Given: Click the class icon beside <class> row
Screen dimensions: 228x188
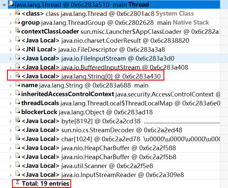Looking at the screenshot, I should coord(17,13).
